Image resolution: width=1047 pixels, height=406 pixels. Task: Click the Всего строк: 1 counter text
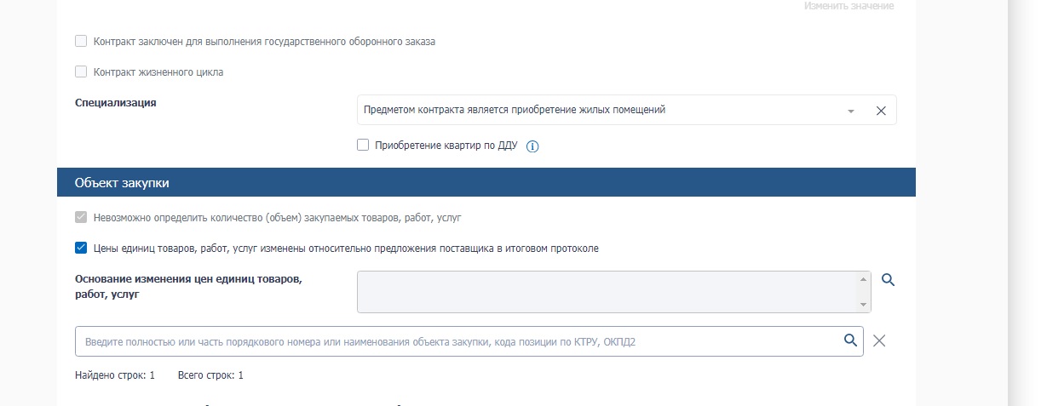[x=210, y=375]
